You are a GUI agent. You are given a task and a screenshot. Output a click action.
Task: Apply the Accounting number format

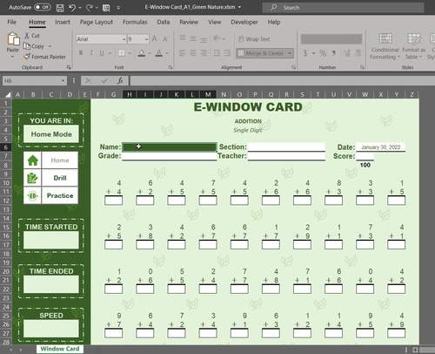tap(305, 53)
